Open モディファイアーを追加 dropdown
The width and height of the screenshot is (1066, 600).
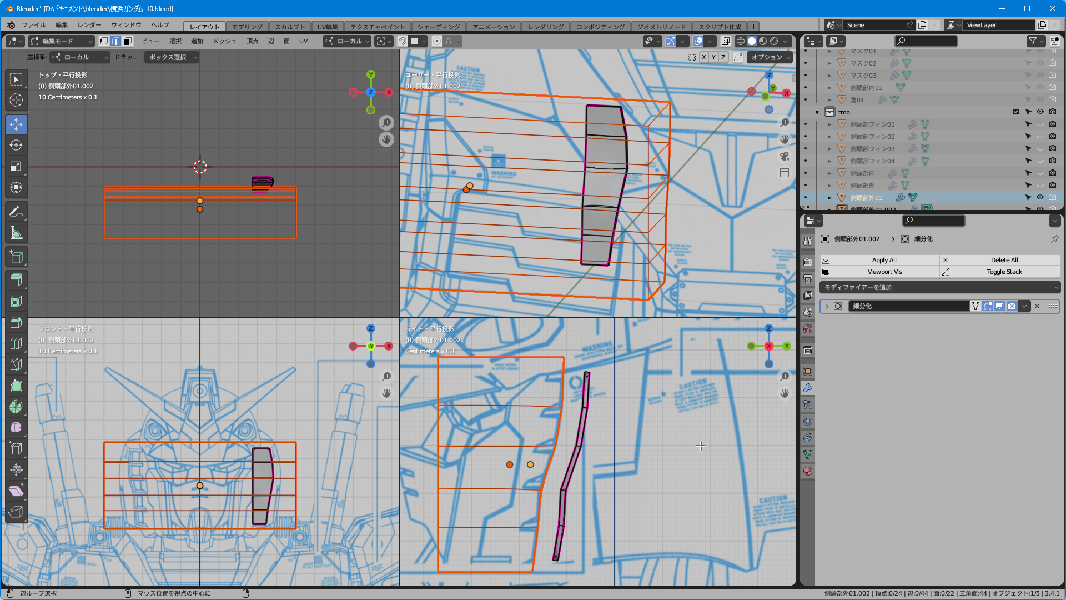tap(939, 287)
